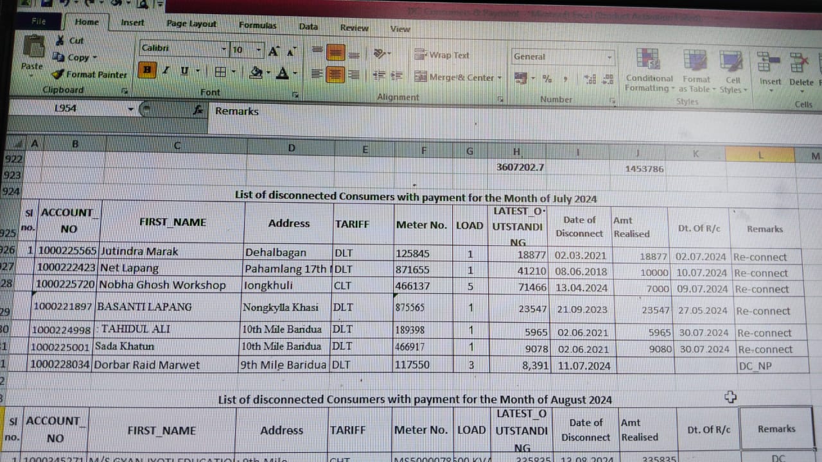Switch to the Page Layout tab

[x=191, y=24]
